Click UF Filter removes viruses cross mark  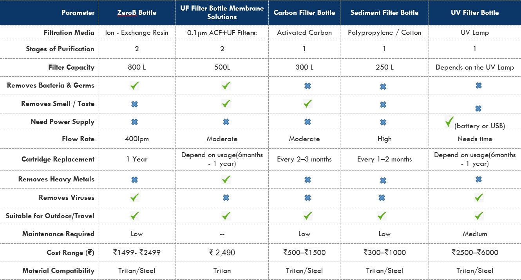point(226,198)
